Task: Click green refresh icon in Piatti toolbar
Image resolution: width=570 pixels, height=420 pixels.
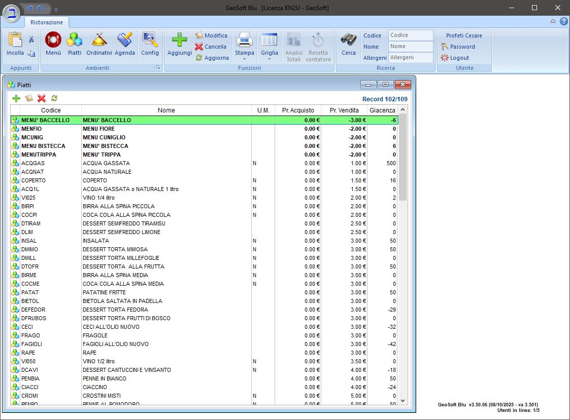Action: [x=54, y=98]
